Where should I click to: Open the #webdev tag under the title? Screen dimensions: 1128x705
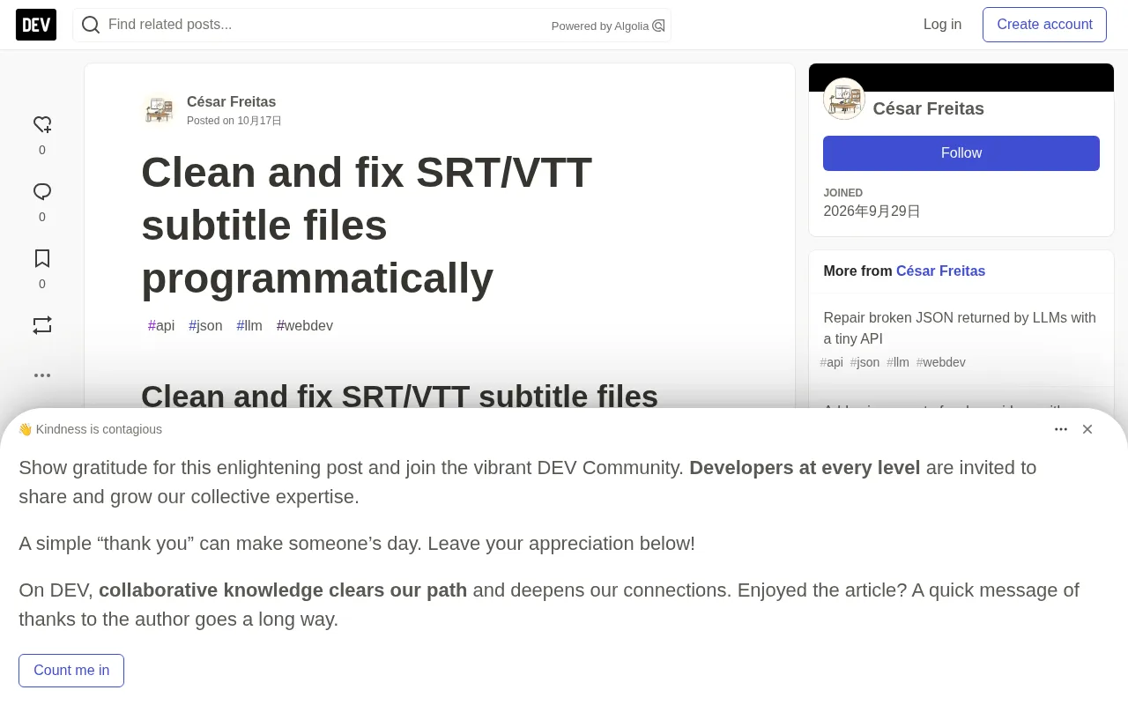point(305,326)
